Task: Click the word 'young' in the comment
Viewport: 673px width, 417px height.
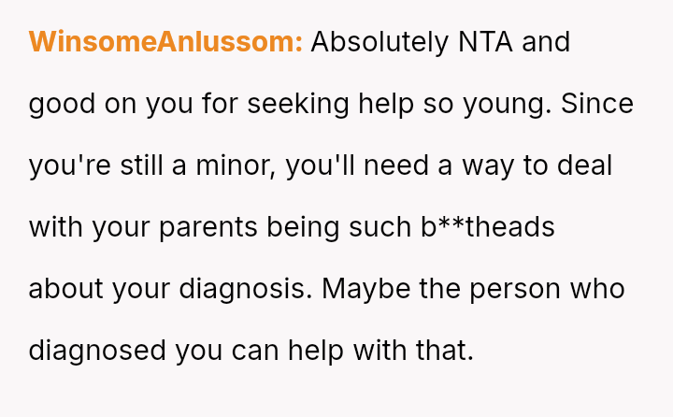Action: (508, 104)
